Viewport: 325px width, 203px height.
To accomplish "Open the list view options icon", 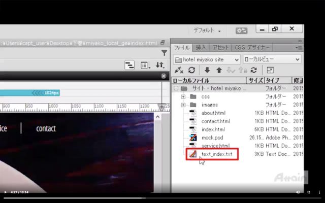I will pos(146,65).
